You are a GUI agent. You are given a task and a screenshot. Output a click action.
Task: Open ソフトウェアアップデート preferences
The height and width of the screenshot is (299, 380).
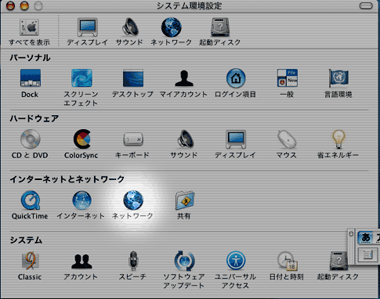click(x=184, y=261)
